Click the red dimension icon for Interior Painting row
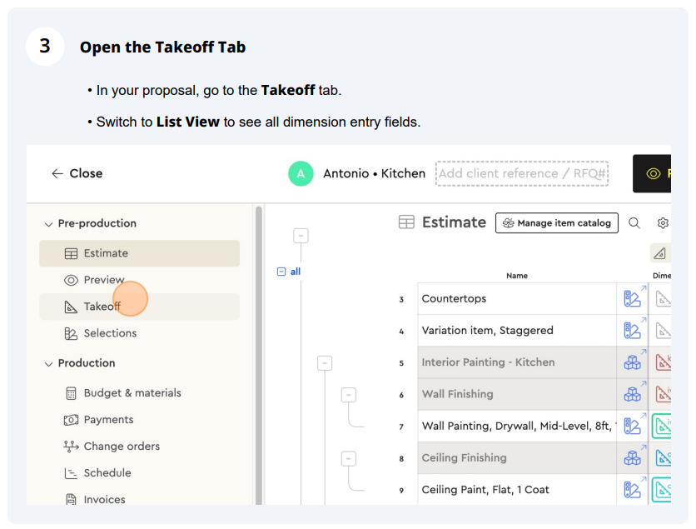This screenshot has height=529, width=696. [x=664, y=362]
